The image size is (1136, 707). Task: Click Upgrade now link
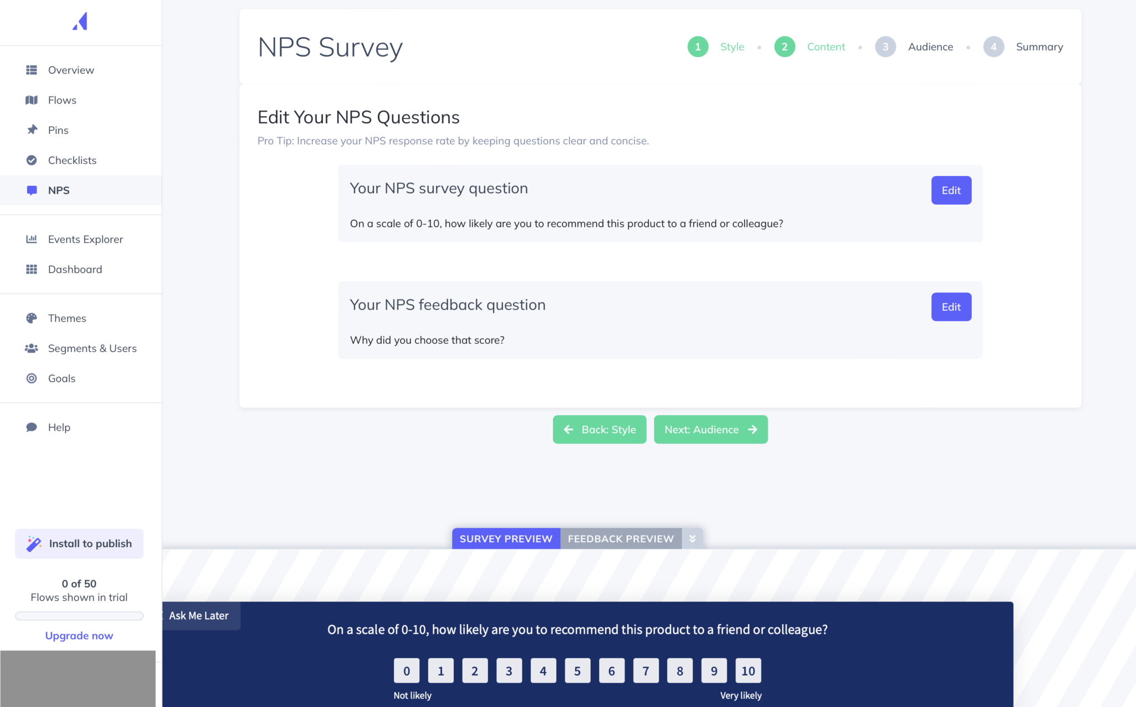(x=79, y=634)
